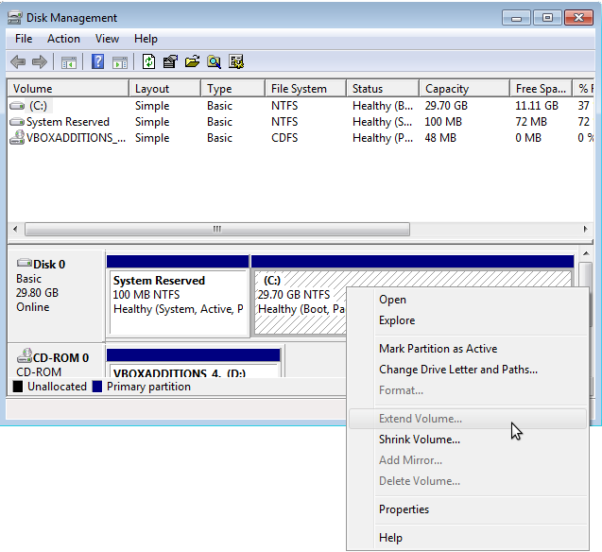602x552 pixels.
Task: Maximize the Disk Management window
Action: pos(547,18)
